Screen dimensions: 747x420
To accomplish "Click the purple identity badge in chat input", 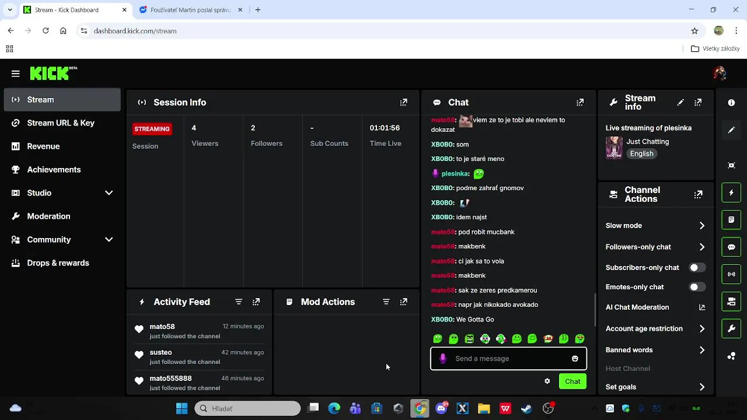I will pos(443,359).
